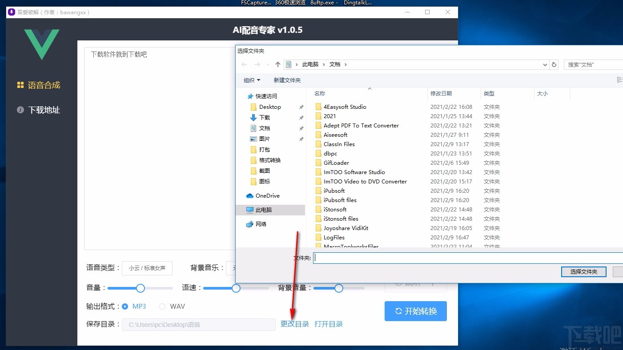This screenshot has height=350, width=623.
Task: Click the 保存目录 path field
Action: click(199, 325)
